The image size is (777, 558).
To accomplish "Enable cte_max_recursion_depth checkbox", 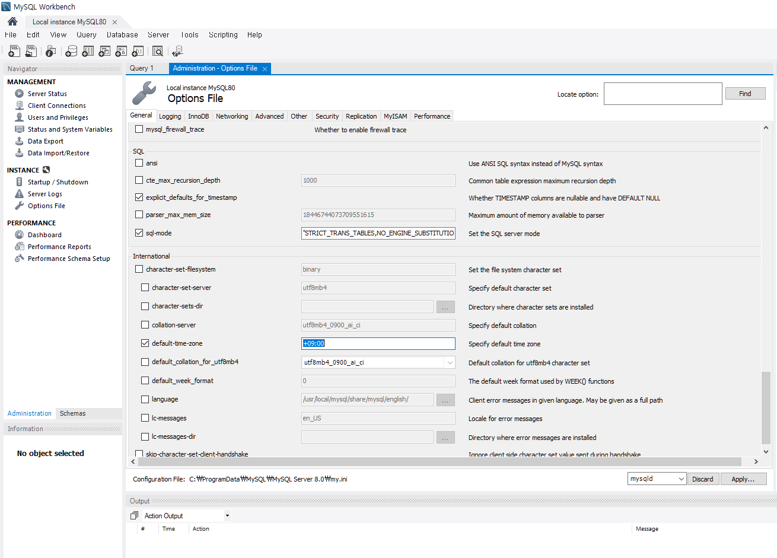I will click(x=139, y=180).
